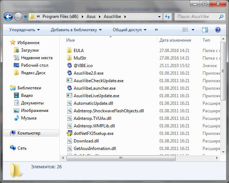The height and width of the screenshot is (183, 229).
Task: Sort by Дата изменения column
Action: click(175, 40)
